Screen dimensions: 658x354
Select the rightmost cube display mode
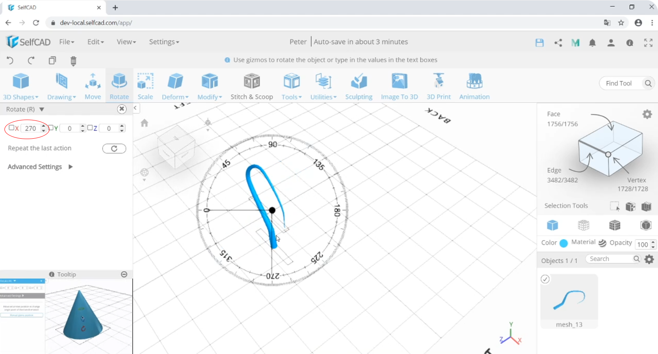coord(646,225)
